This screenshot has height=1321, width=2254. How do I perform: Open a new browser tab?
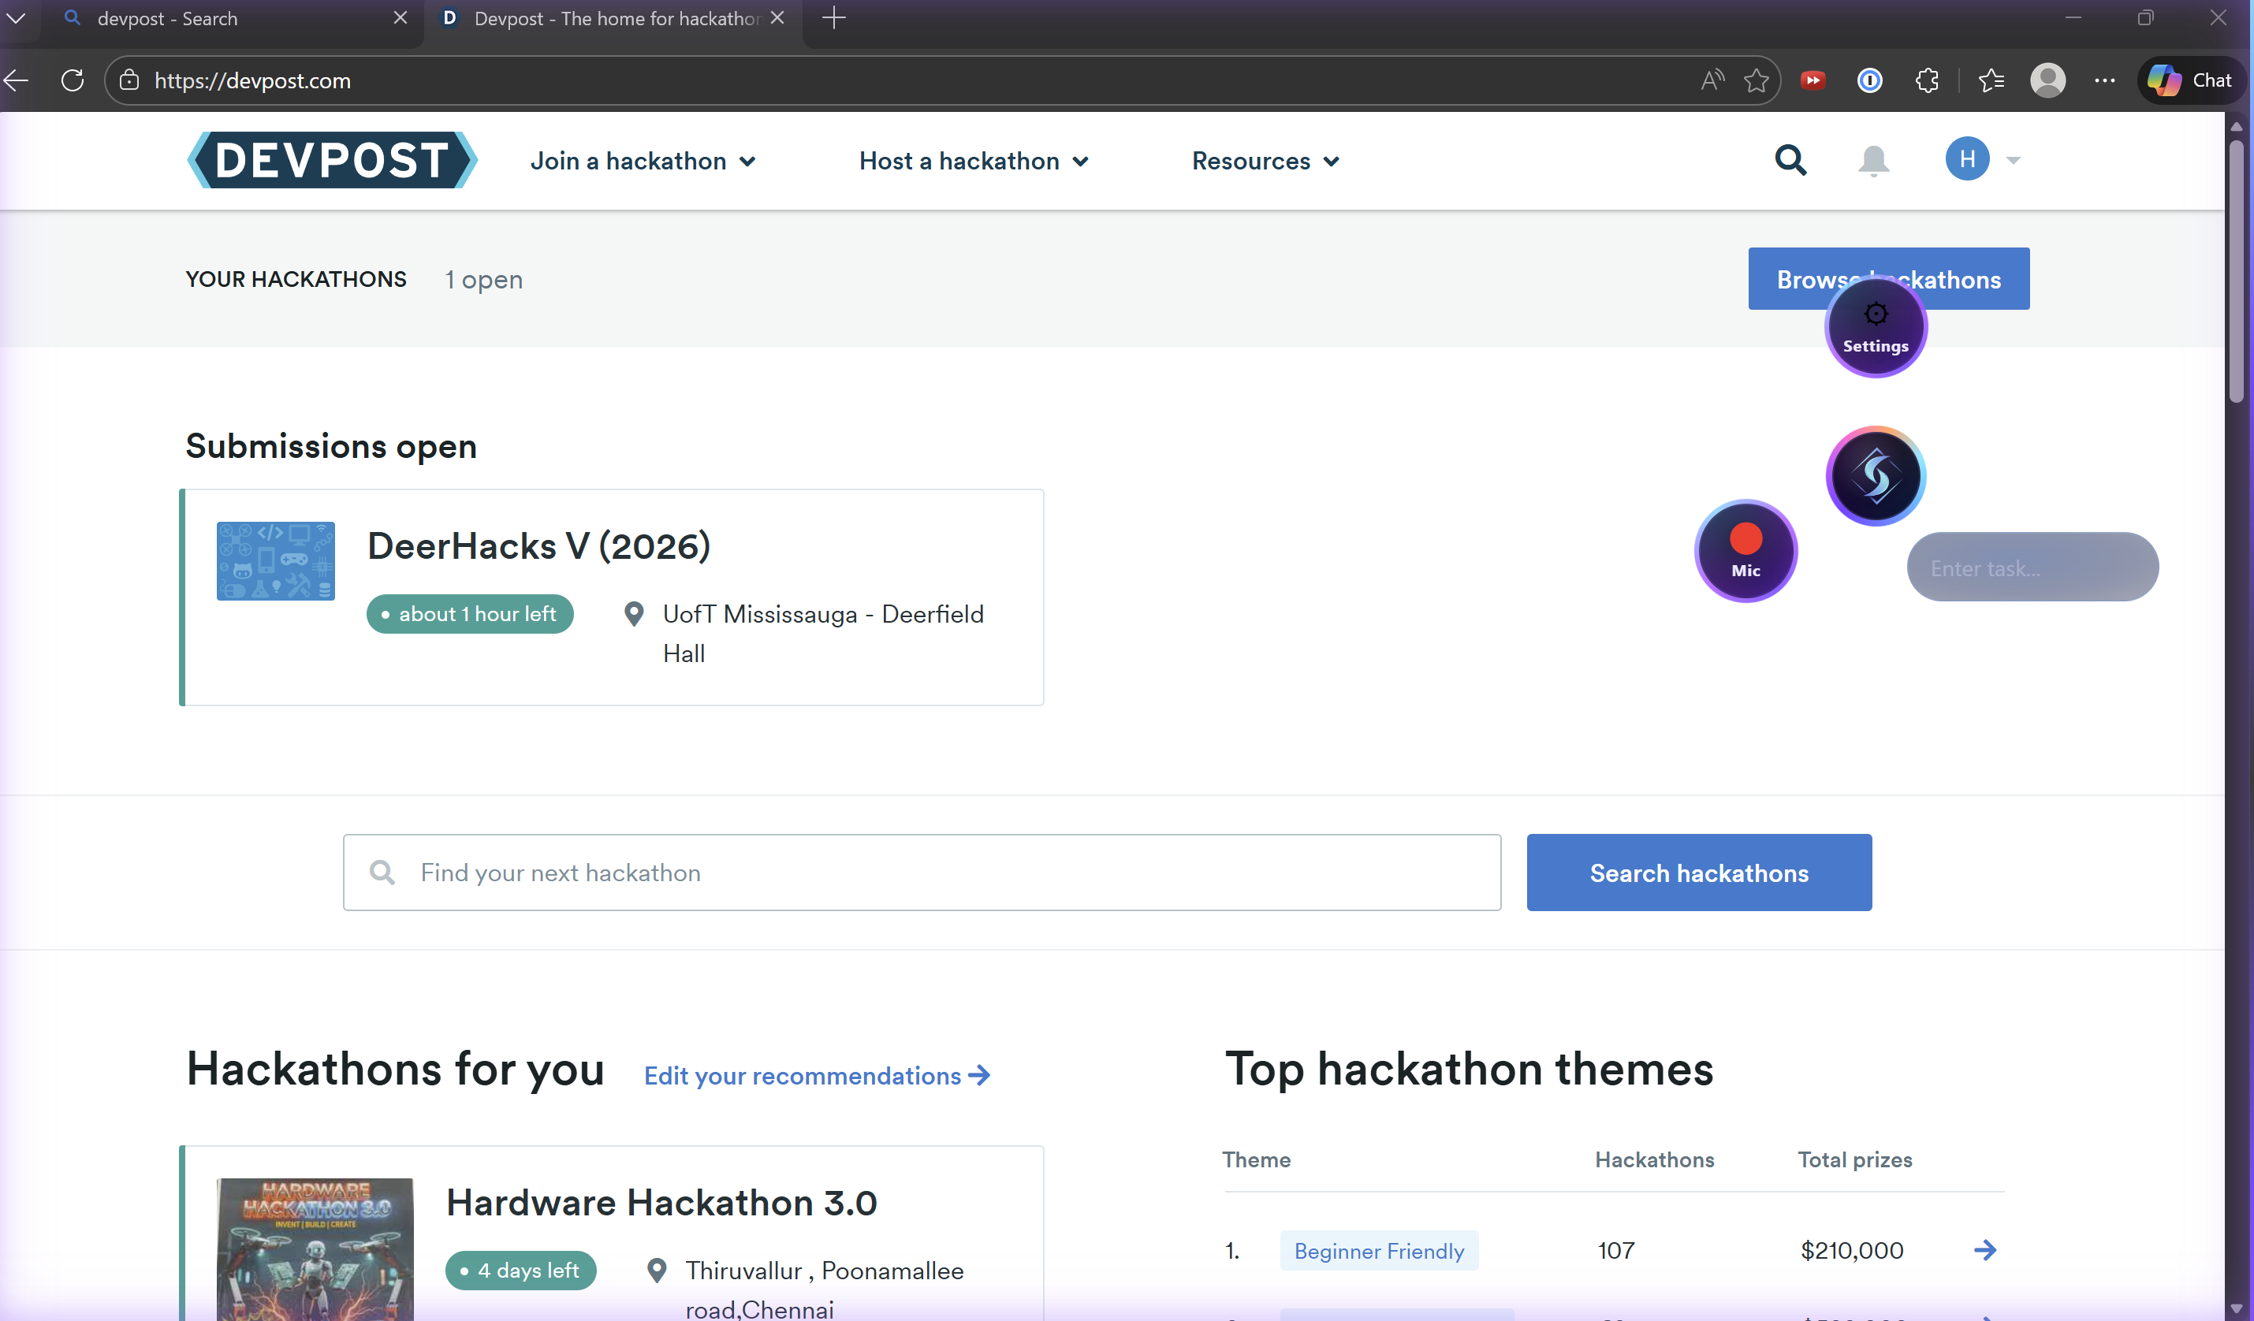tap(833, 18)
